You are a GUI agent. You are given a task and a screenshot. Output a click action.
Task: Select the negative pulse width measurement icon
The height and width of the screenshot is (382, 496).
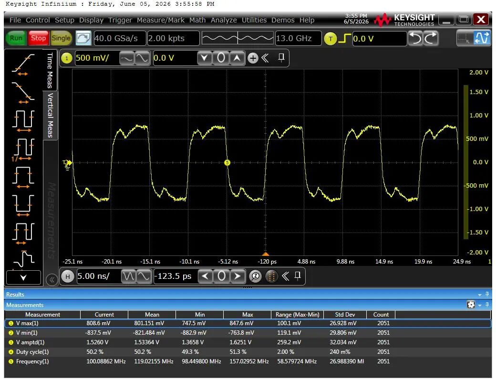pos(23,205)
